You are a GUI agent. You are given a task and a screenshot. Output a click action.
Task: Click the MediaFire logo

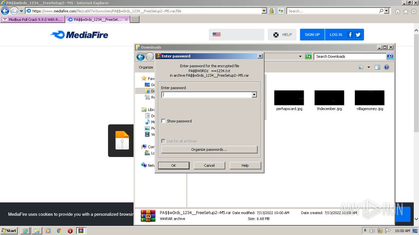[x=79, y=35]
